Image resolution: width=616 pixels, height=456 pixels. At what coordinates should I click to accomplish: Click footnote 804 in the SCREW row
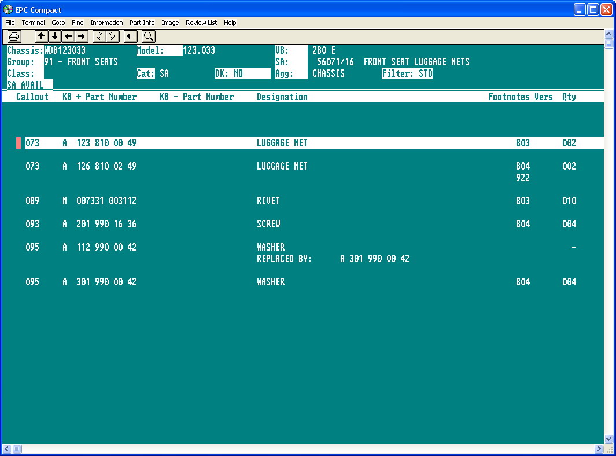523,224
